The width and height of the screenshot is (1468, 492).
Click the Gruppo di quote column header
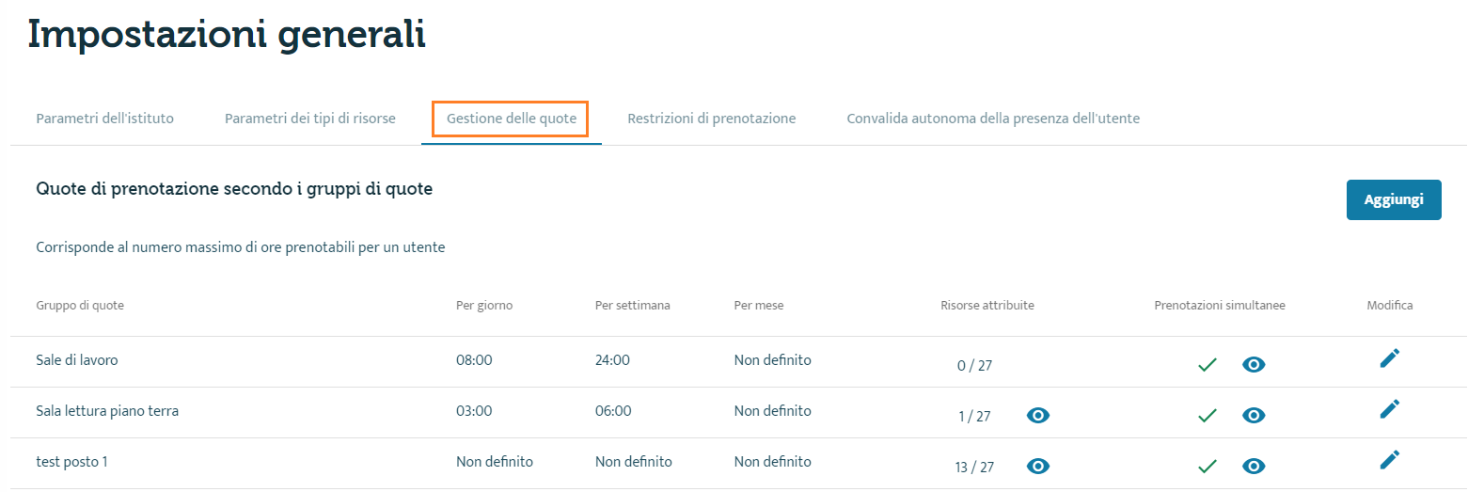click(x=80, y=306)
